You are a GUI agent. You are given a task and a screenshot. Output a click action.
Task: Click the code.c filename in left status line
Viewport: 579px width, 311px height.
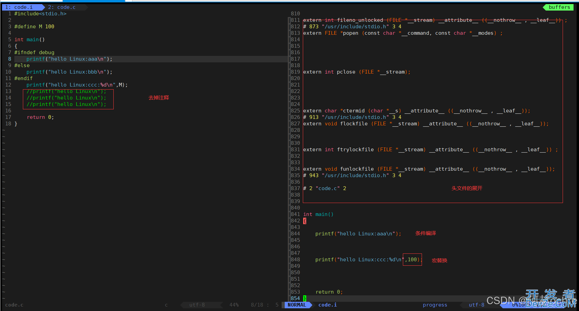[14, 305]
